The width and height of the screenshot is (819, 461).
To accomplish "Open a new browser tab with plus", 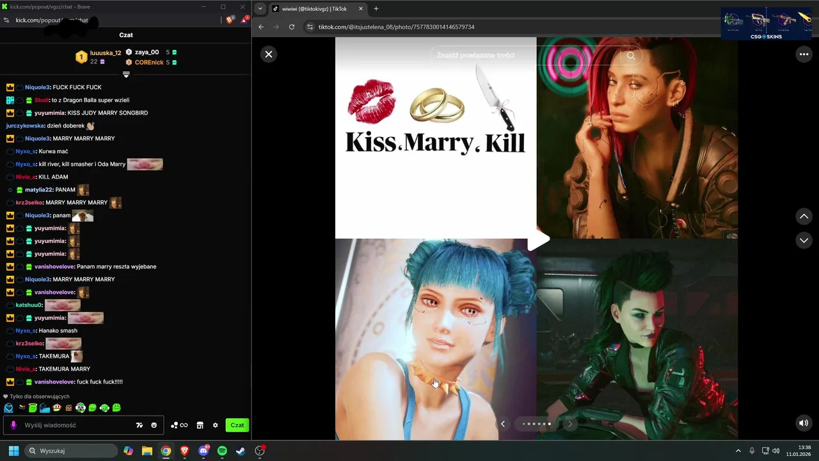I will tap(376, 9).
